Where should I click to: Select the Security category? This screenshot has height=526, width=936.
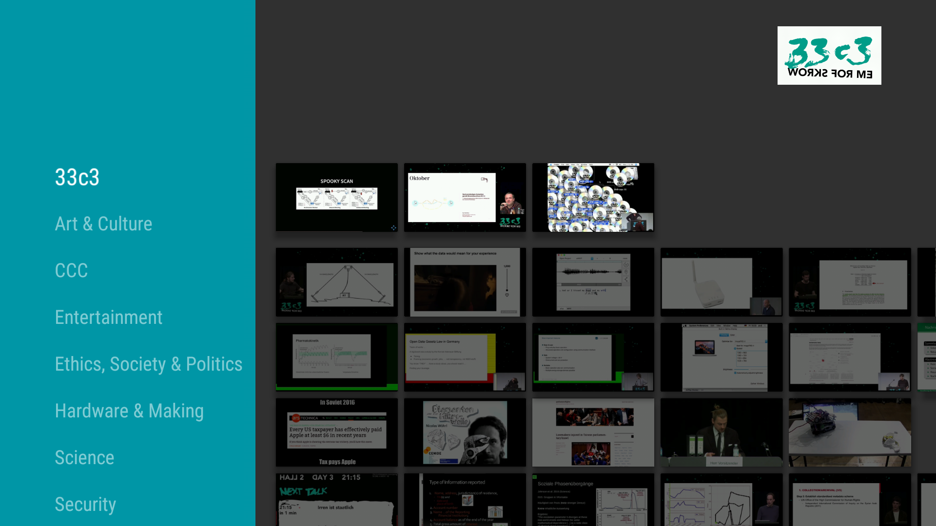tap(85, 505)
